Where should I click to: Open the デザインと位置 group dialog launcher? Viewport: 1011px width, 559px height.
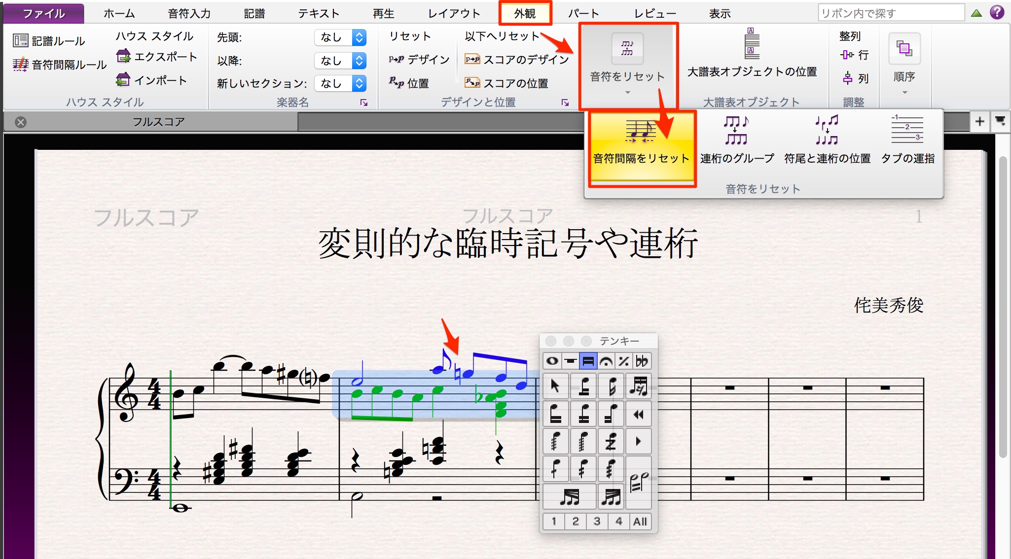(x=565, y=103)
